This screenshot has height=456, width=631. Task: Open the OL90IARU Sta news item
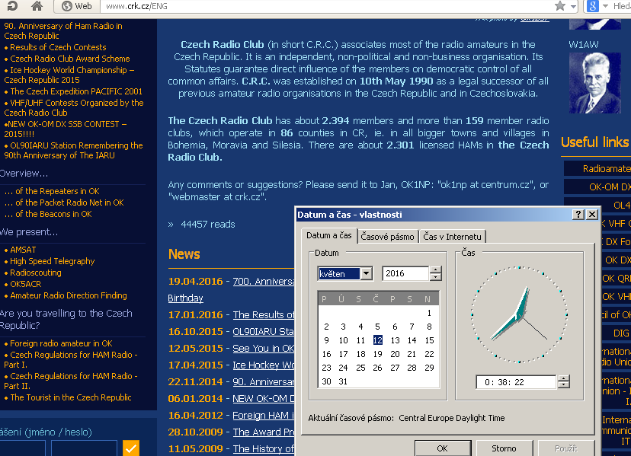pos(264,331)
